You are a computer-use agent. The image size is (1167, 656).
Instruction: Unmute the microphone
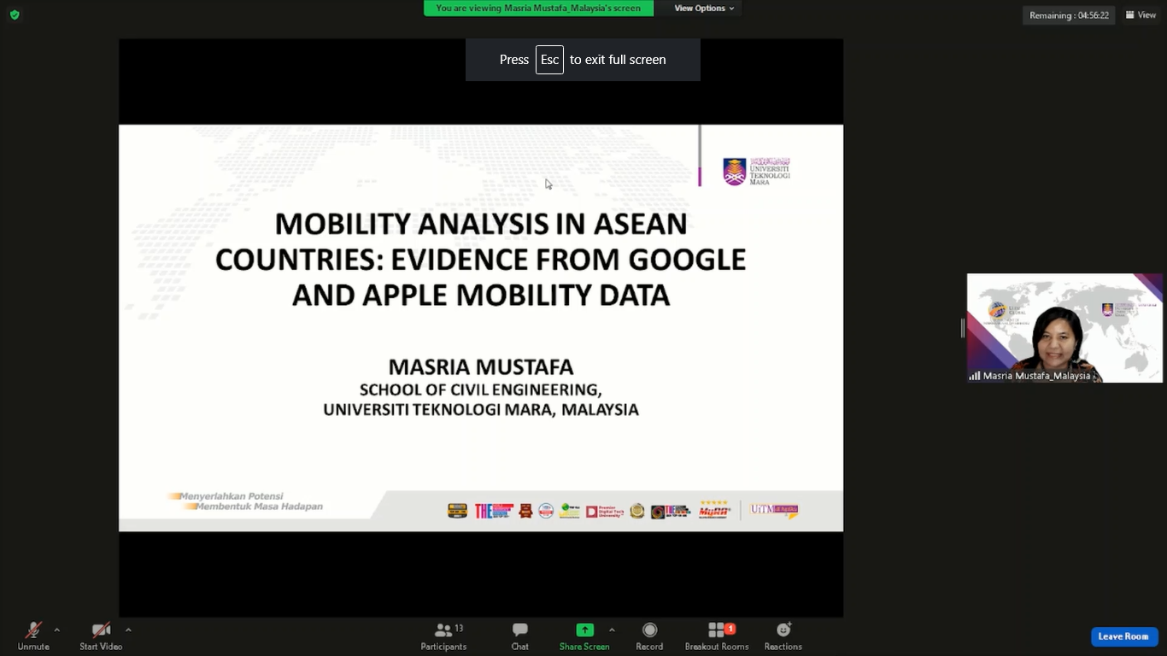[x=33, y=636]
